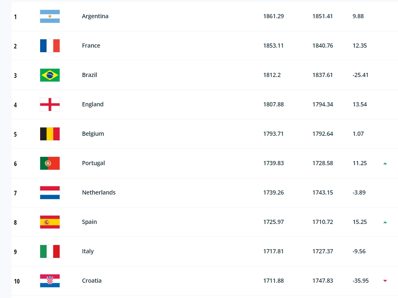
Task: Open the Netherlands team link
Action: [99, 193]
